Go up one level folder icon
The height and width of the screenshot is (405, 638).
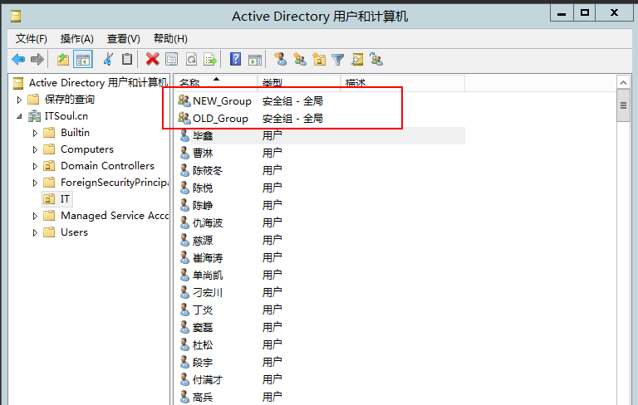[62, 60]
